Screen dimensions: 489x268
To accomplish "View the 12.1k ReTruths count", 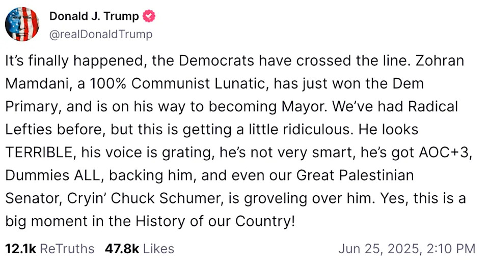I will tap(20, 249).
